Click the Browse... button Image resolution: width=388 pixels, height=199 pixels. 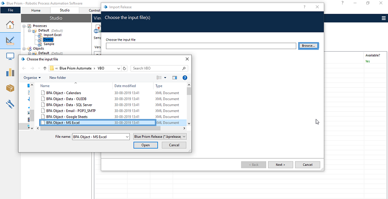click(x=308, y=46)
